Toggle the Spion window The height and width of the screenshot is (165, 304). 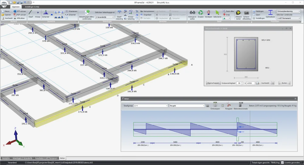click(257, 15)
